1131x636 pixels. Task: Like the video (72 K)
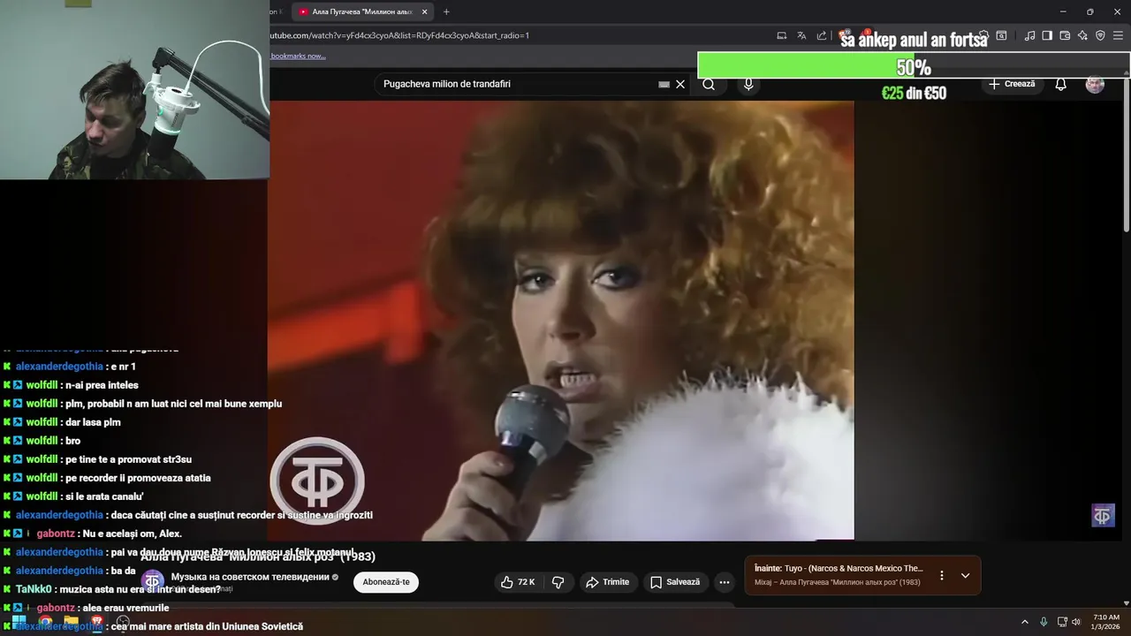(518, 582)
